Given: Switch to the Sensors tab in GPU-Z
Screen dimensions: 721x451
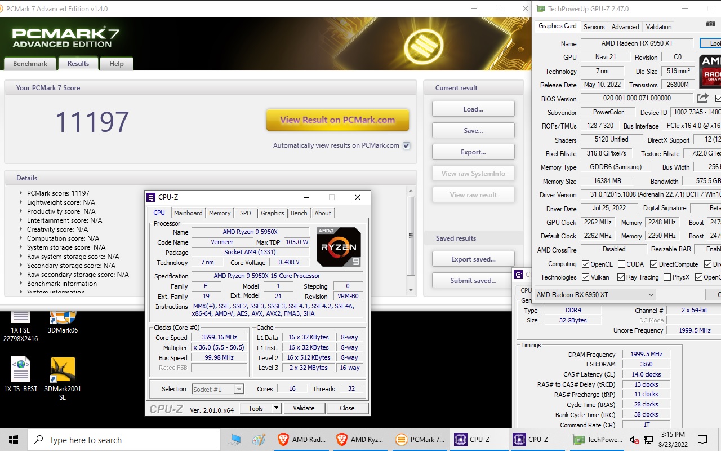Looking at the screenshot, I should 594,27.
